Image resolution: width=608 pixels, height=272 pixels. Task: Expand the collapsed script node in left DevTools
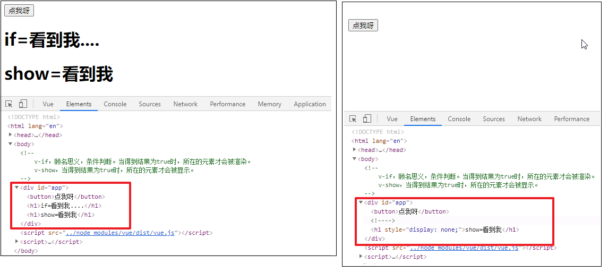point(16,241)
